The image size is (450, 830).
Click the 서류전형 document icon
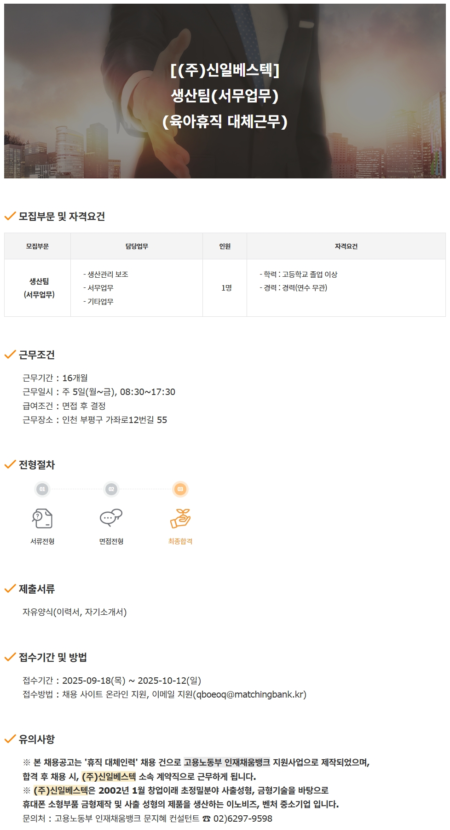[42, 518]
